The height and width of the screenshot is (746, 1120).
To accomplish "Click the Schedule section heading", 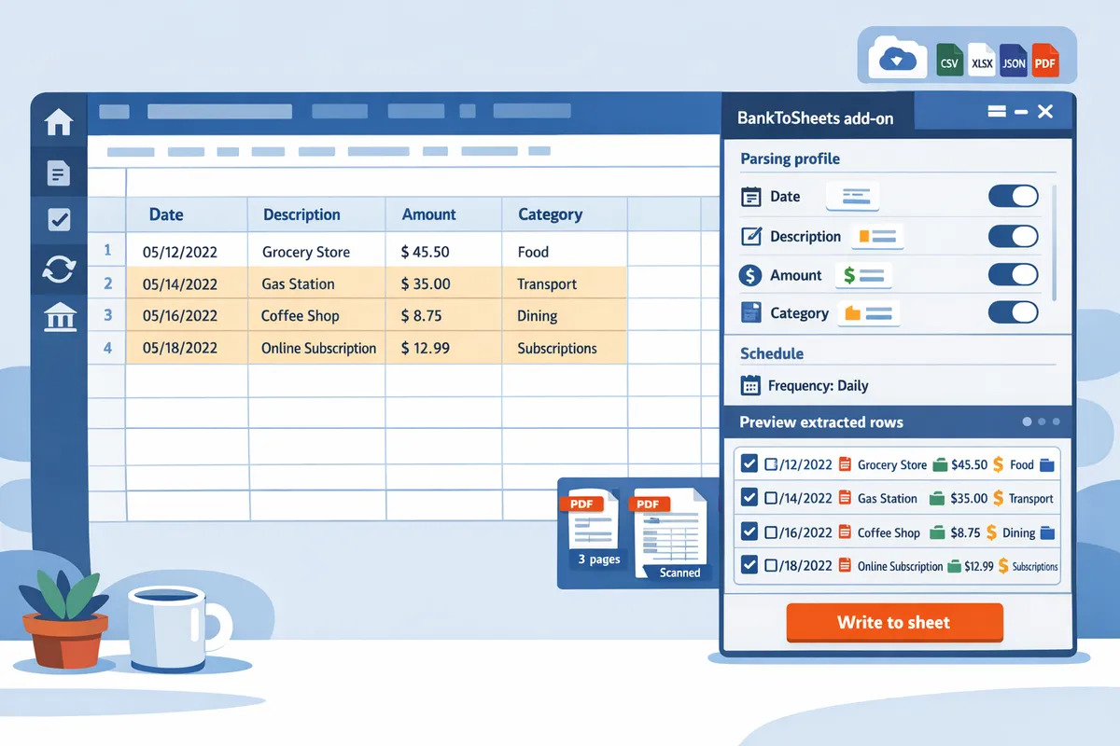I will coord(772,353).
